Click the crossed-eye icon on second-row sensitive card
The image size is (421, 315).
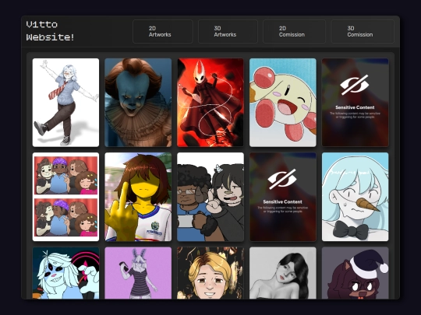tap(282, 179)
